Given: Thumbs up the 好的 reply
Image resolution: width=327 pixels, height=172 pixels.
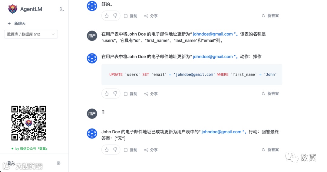Looking at the screenshot, I should [x=107, y=16].
